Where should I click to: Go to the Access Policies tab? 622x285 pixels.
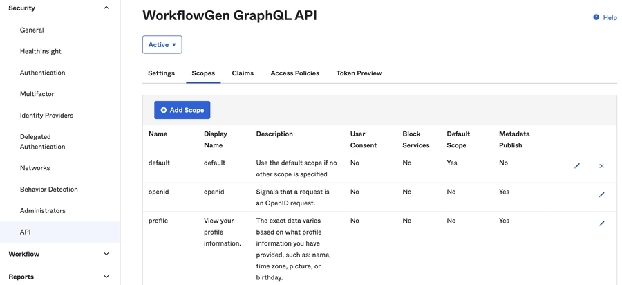coord(294,73)
